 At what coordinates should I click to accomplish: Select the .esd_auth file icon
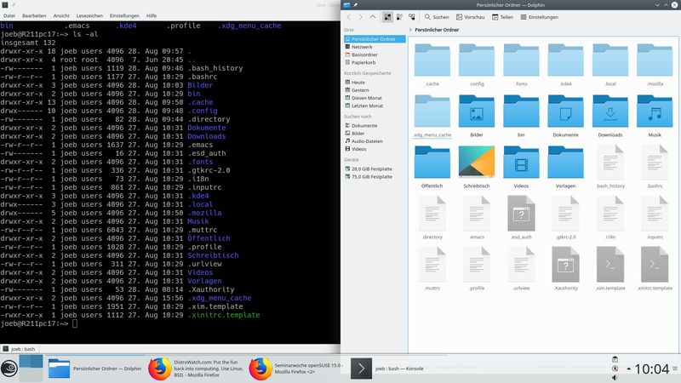coord(521,214)
